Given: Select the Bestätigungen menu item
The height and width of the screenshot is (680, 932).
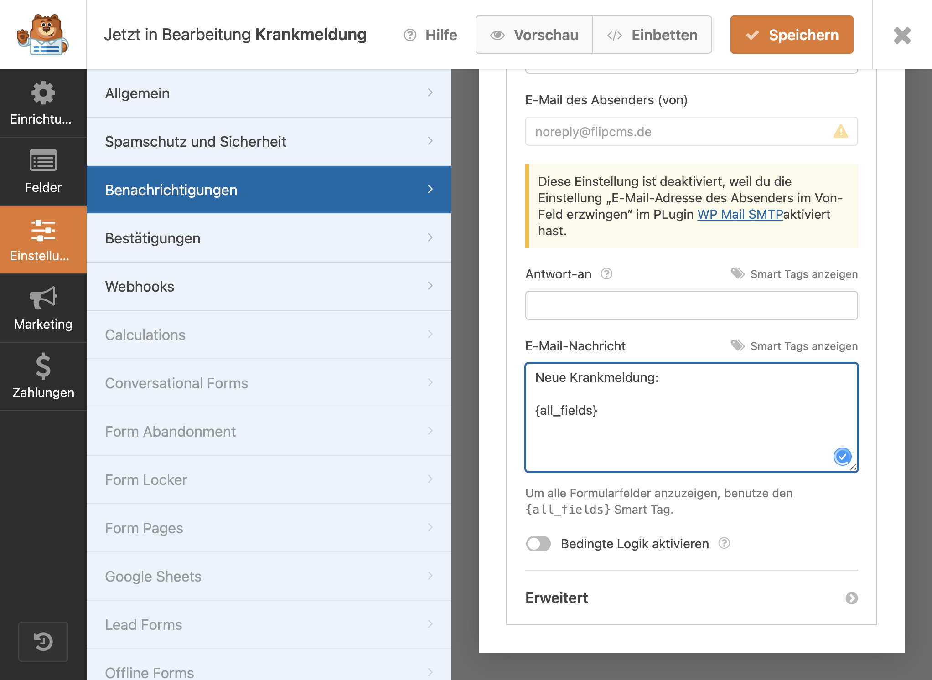Looking at the screenshot, I should pos(269,238).
